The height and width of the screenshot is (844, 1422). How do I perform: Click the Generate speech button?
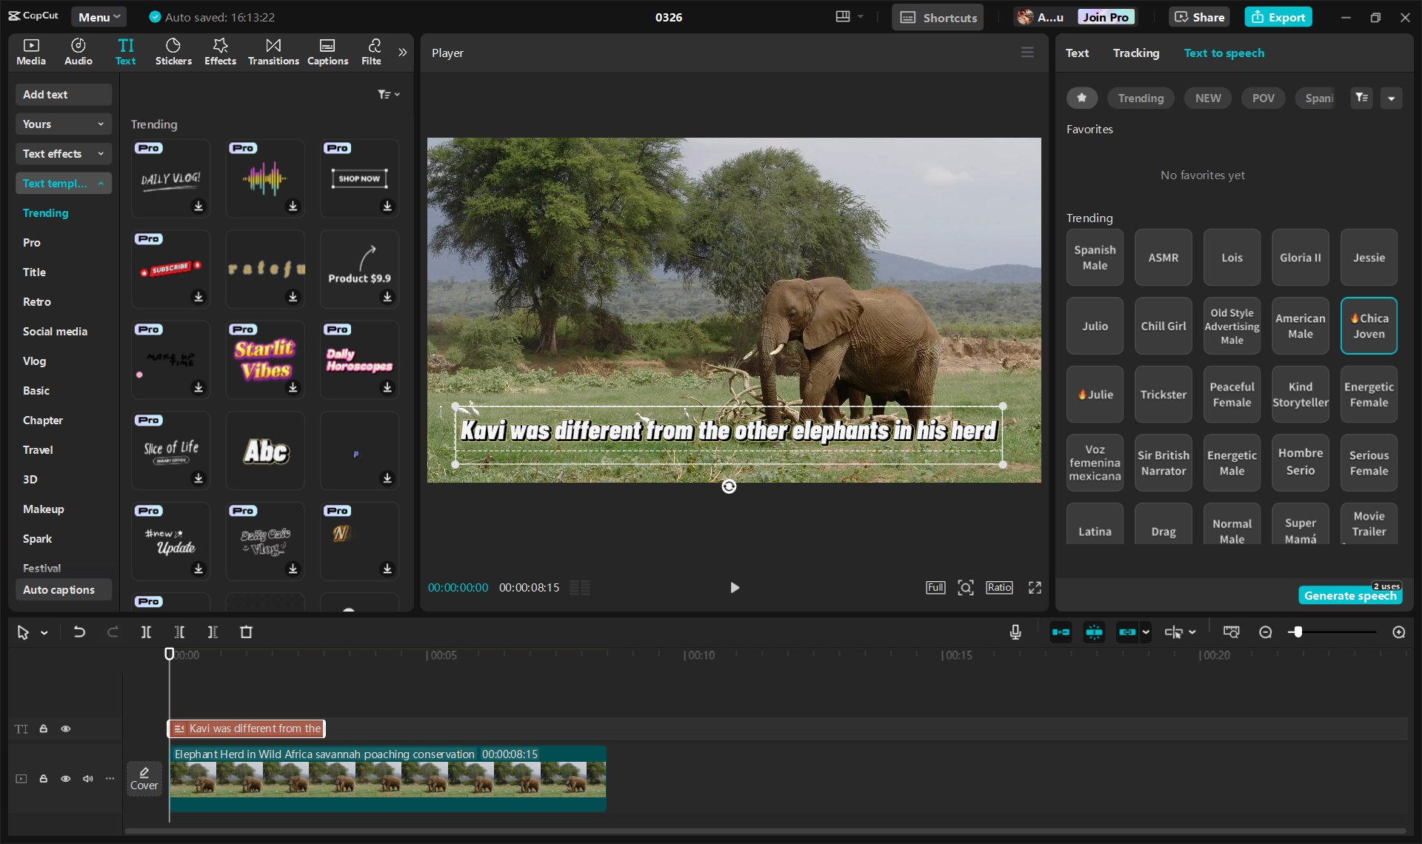[x=1349, y=595]
